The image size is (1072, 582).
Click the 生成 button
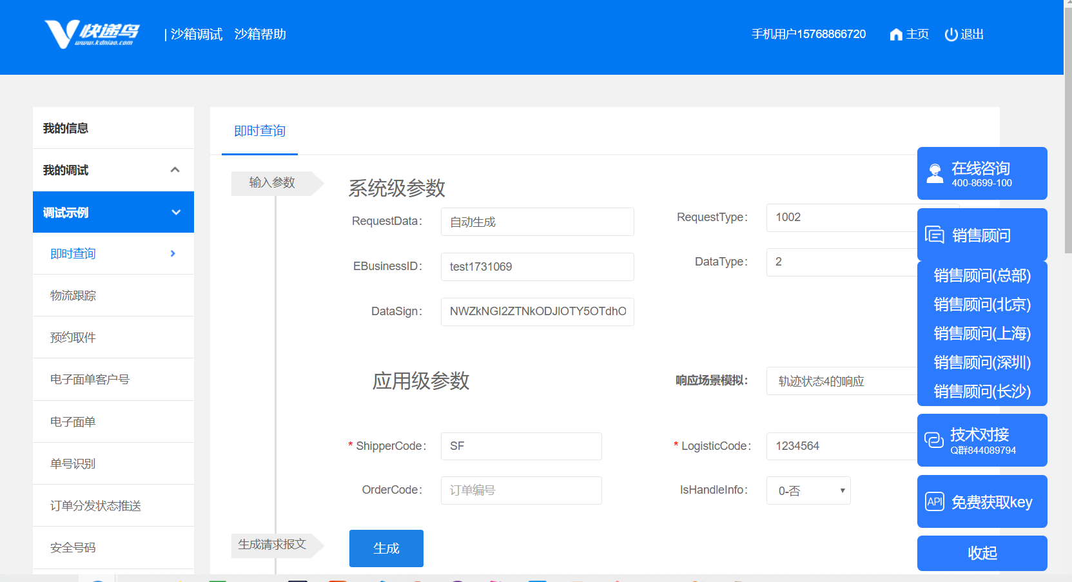click(x=385, y=548)
